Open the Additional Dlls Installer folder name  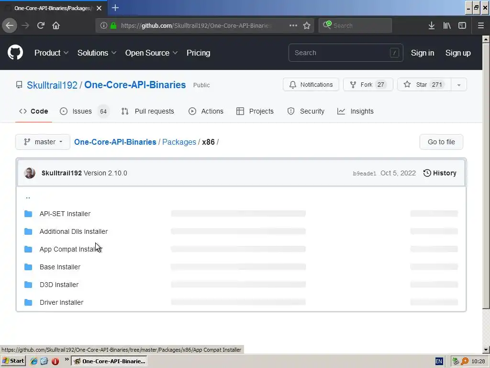point(74,231)
